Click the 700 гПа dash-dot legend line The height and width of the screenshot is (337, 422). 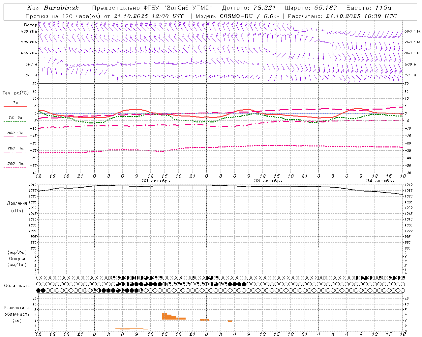[x=15, y=152]
